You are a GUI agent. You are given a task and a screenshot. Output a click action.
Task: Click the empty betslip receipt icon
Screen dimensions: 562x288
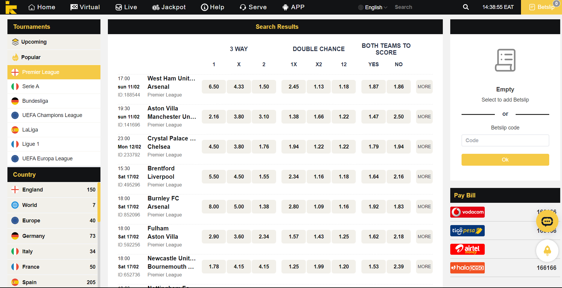(505, 60)
